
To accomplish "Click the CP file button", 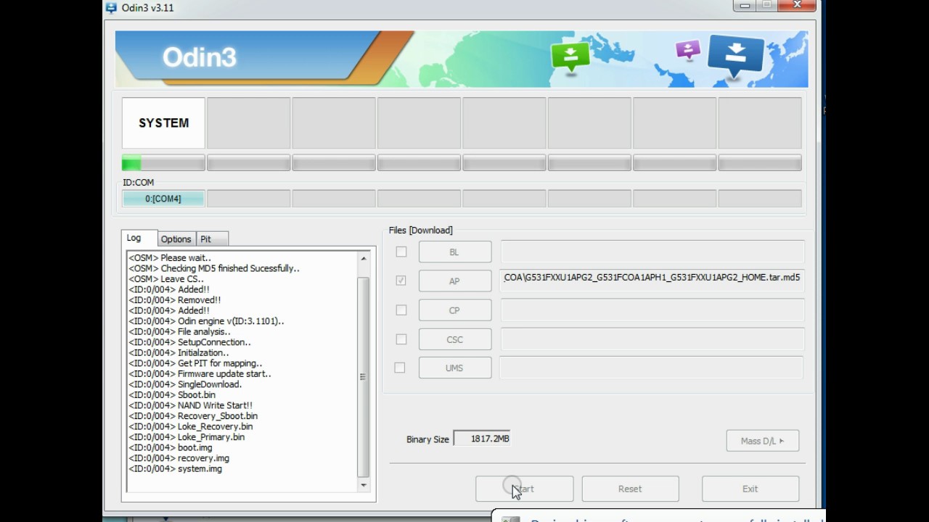I will coord(454,310).
